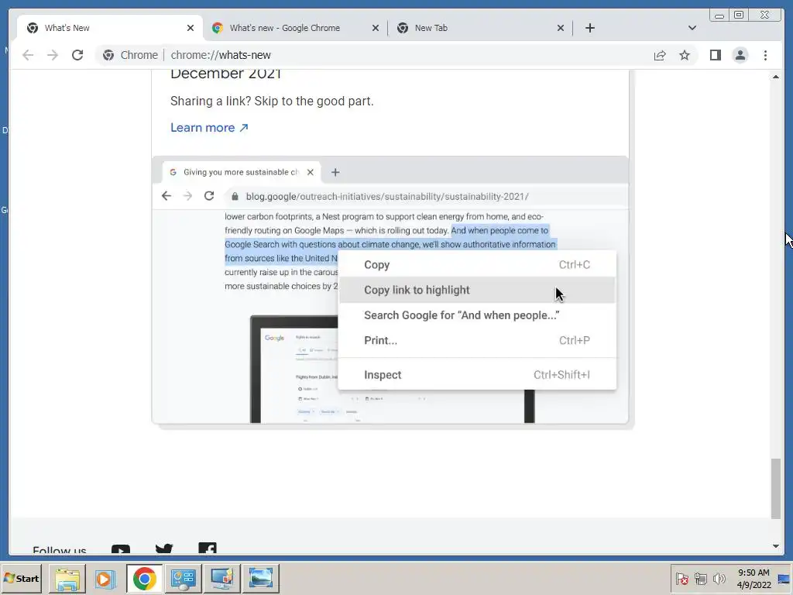This screenshot has height=595, width=793.
Task: Open the display settings taskbar icon
Action: pos(222,578)
